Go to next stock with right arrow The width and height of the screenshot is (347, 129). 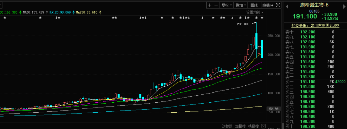coord(343,5)
